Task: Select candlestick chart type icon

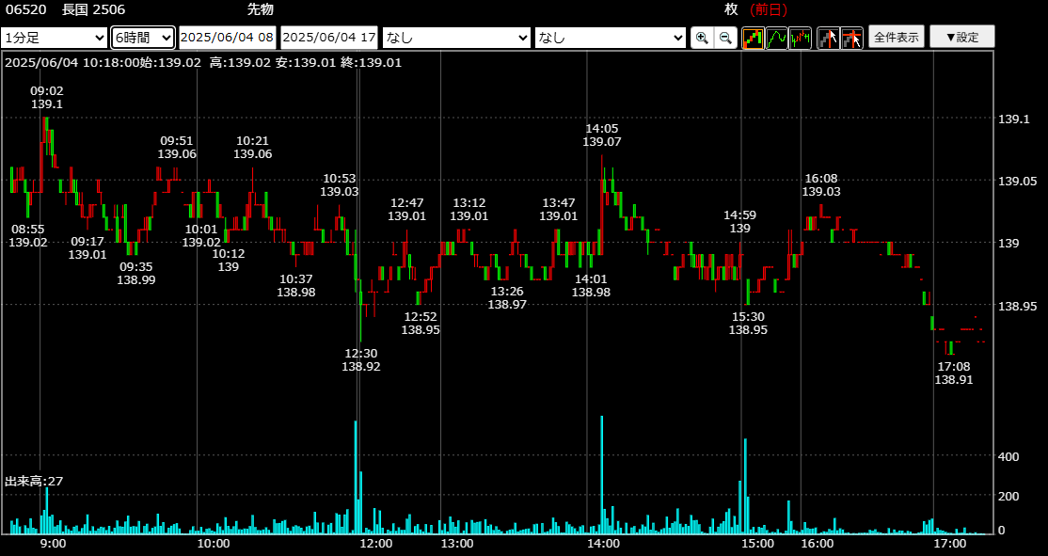Action: click(754, 38)
